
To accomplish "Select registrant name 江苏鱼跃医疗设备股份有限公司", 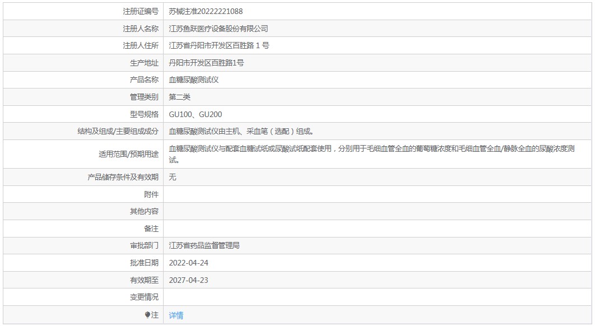I will [219, 29].
